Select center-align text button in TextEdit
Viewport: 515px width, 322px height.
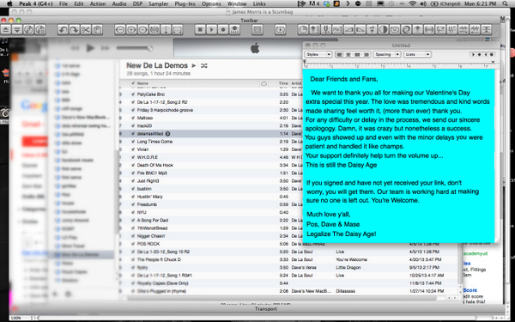tap(348, 55)
